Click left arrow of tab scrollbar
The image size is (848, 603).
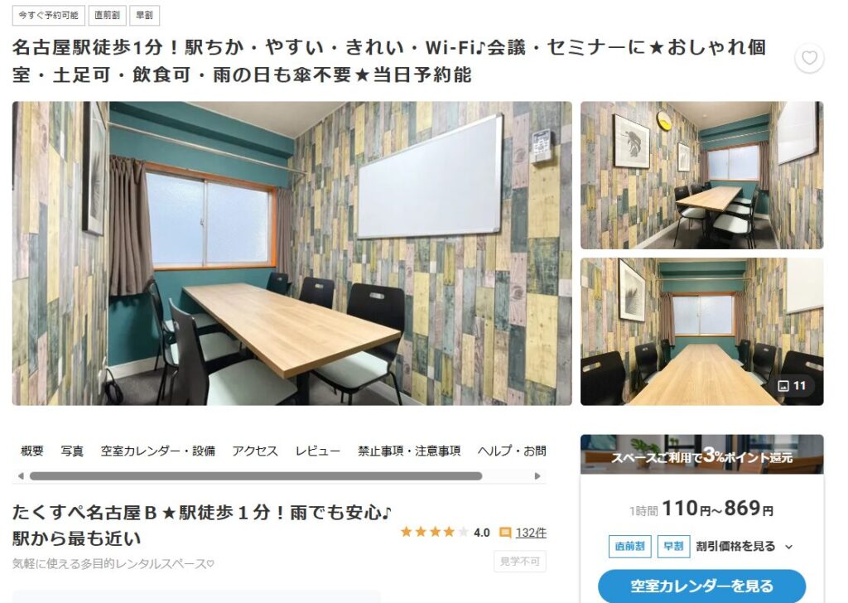click(21, 476)
